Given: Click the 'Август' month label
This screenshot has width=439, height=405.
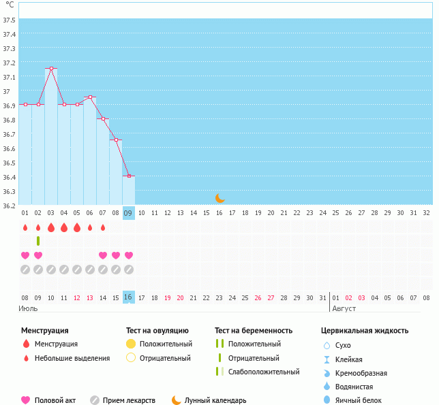Looking at the screenshot, I should pos(345,308).
